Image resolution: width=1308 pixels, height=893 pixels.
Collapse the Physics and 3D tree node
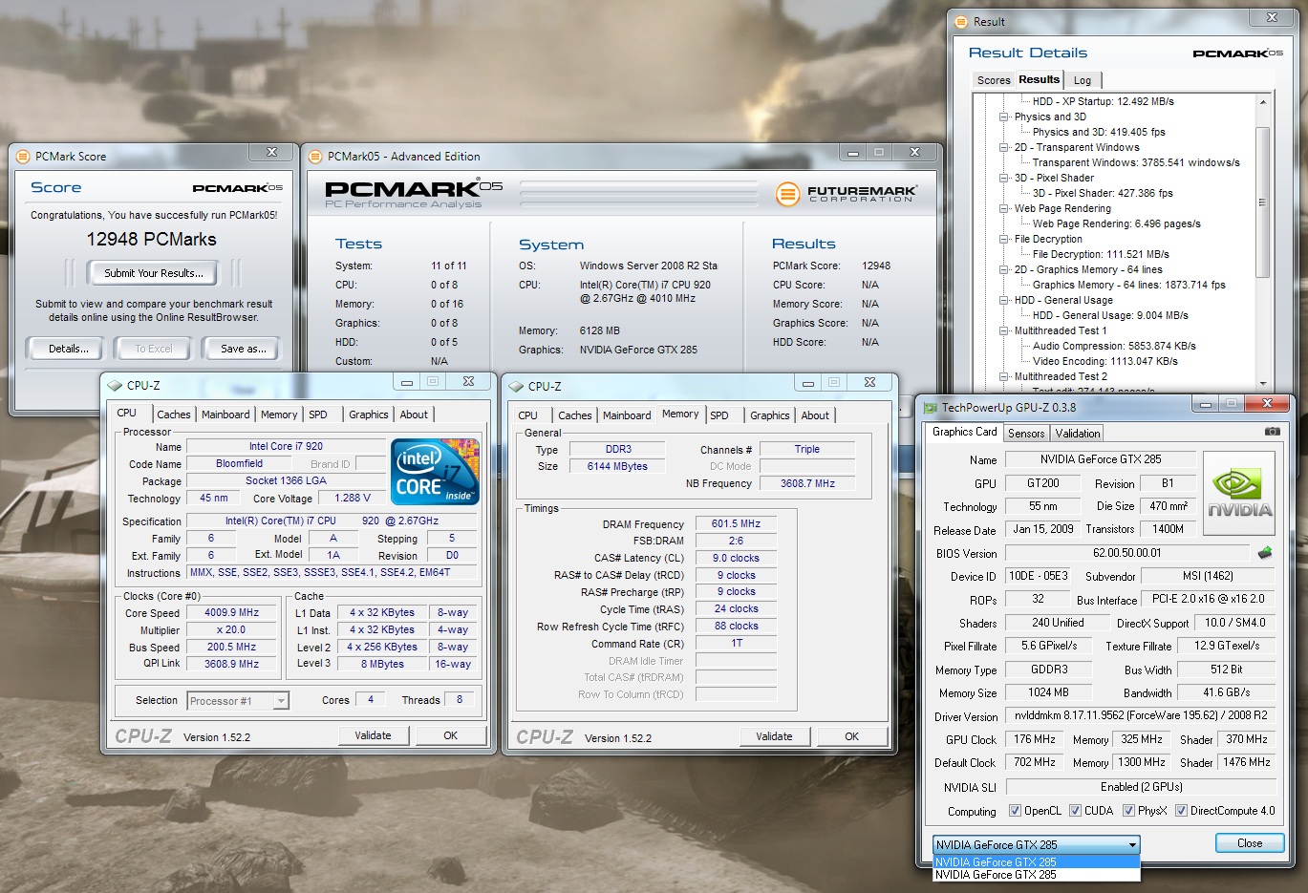click(1004, 117)
